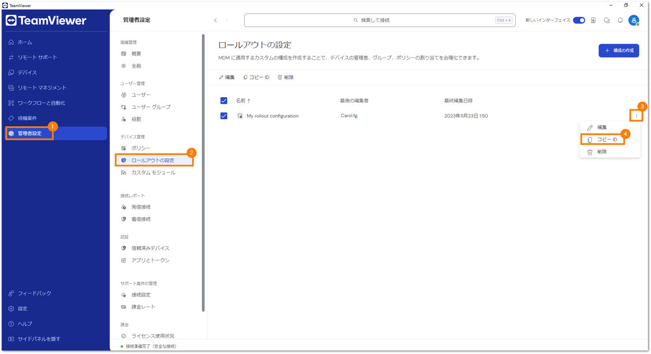Uncheck the select-all checkbox beside 名前
Viewport: 651px width, 354px height.
click(224, 100)
